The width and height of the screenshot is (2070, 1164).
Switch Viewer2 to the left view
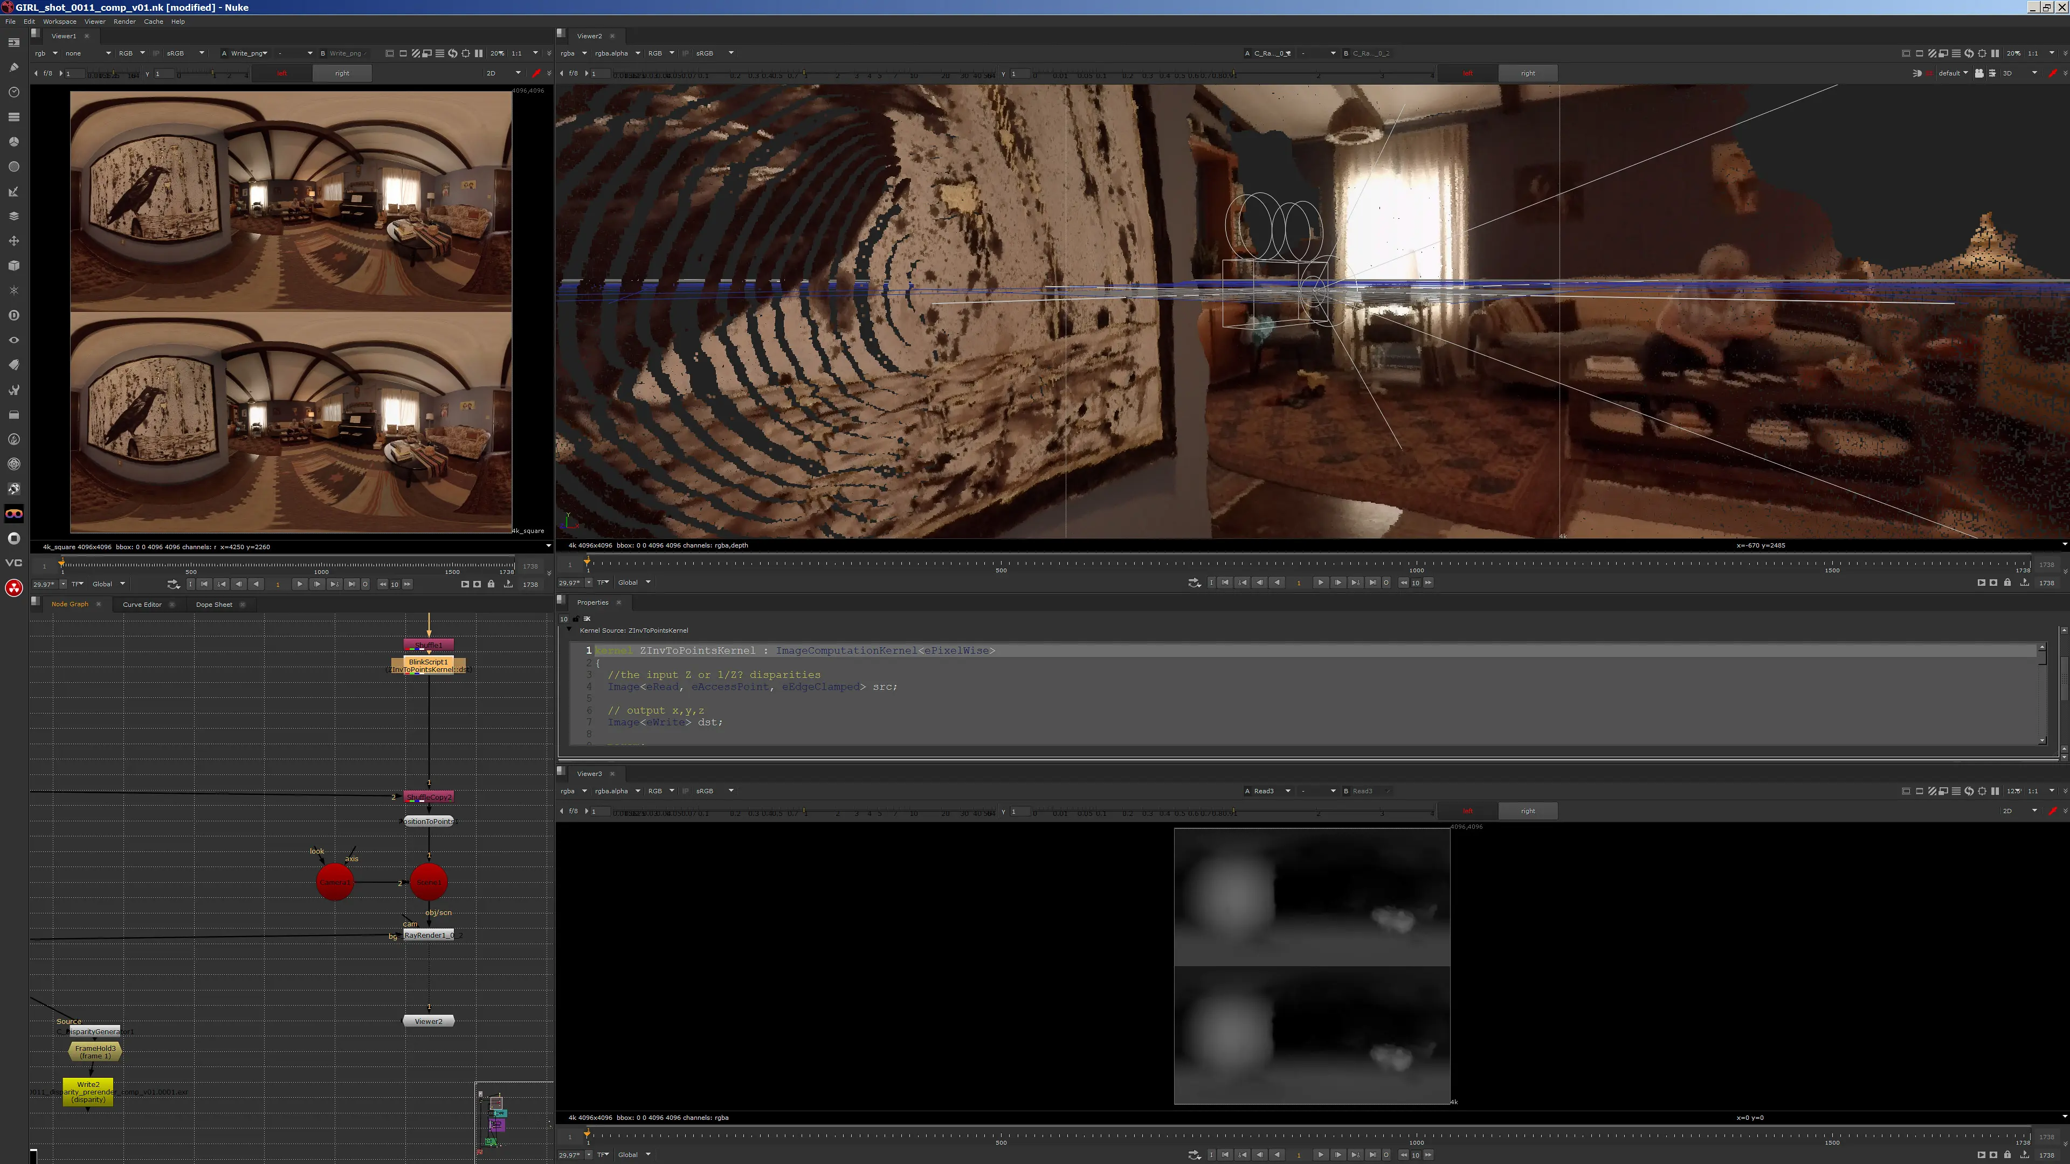click(1467, 73)
